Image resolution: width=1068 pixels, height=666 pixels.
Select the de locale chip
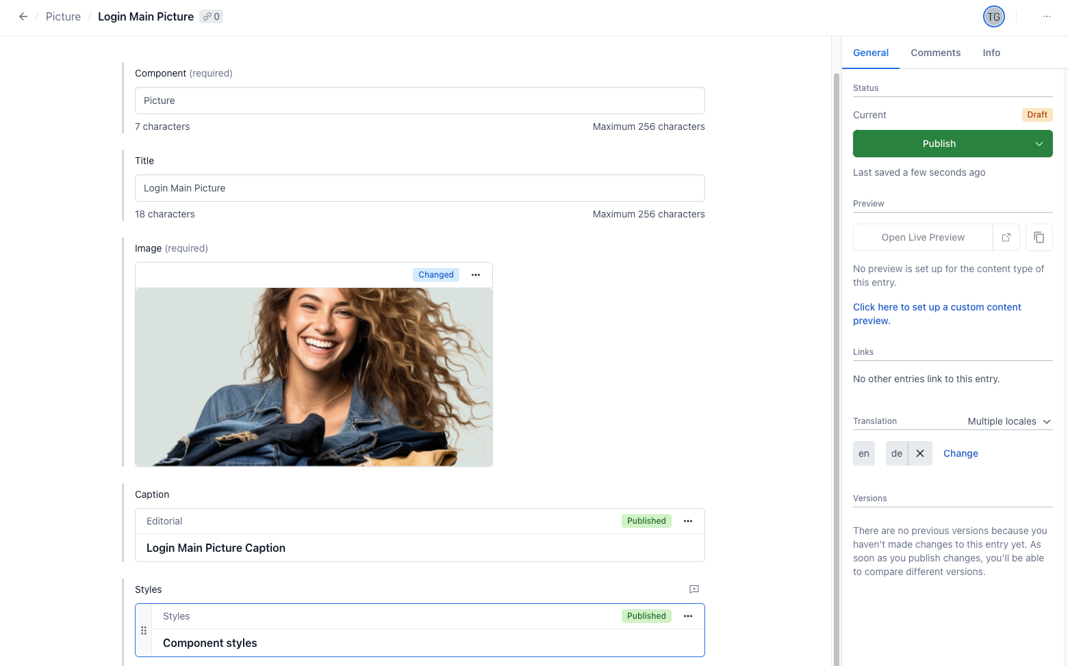pos(897,453)
